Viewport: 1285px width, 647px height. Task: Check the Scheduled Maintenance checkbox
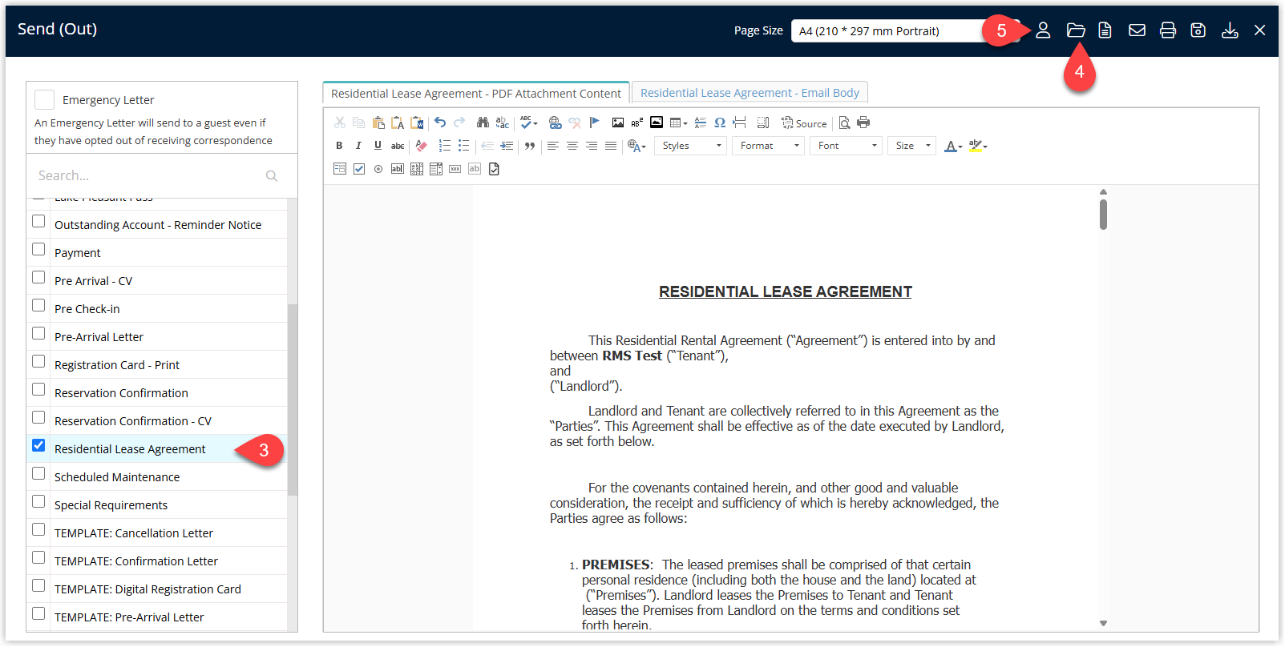click(x=38, y=473)
